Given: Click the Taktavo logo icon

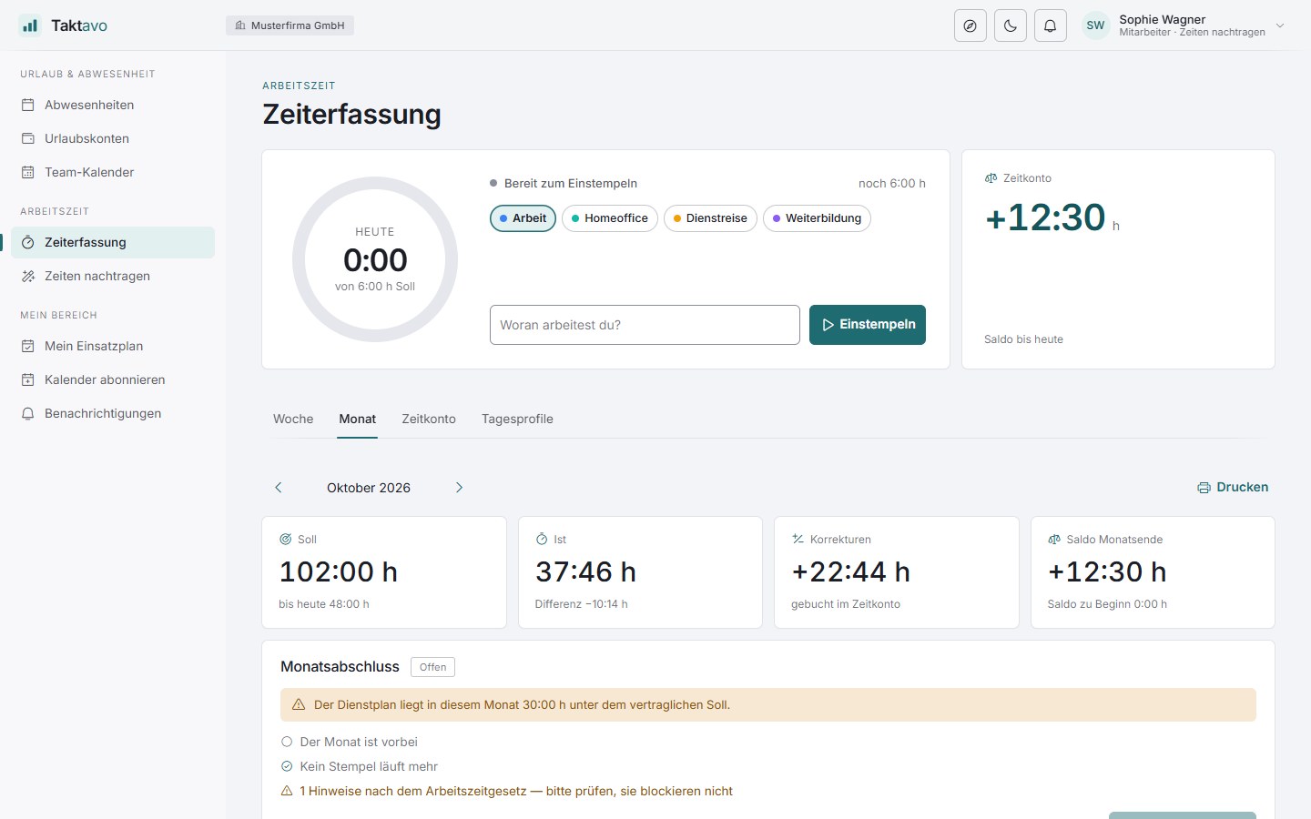Looking at the screenshot, I should tap(30, 25).
